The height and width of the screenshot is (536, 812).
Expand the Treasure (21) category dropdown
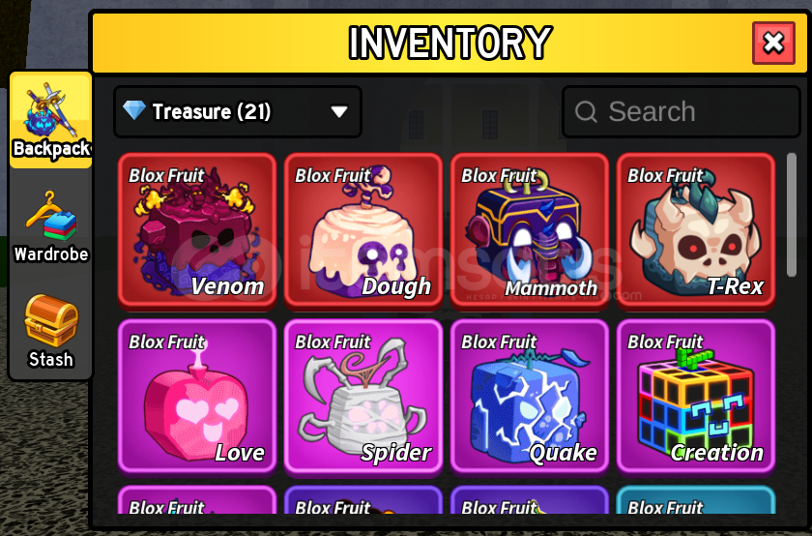click(x=237, y=111)
